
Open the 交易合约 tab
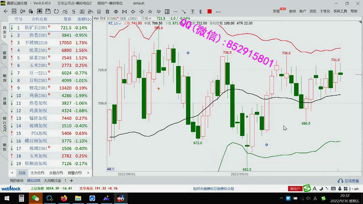[56, 173]
